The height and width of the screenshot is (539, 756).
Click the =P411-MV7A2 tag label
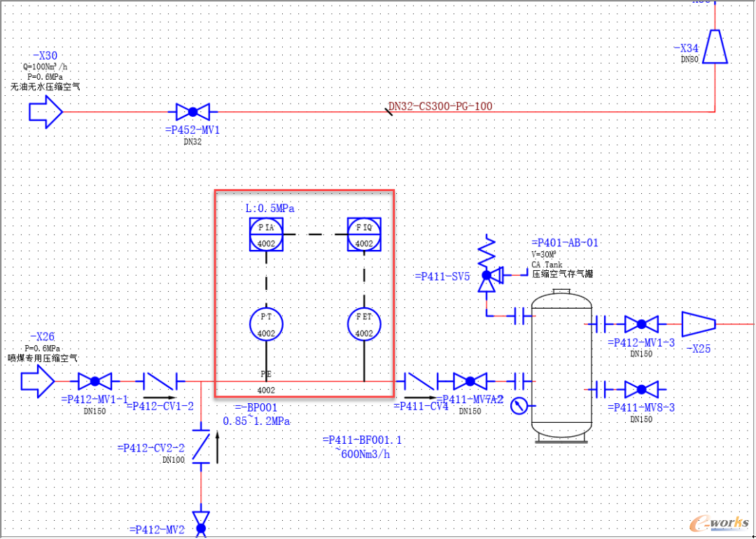(x=470, y=400)
